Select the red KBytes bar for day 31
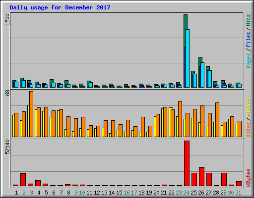The height and width of the screenshot is (198, 254). click(239, 184)
